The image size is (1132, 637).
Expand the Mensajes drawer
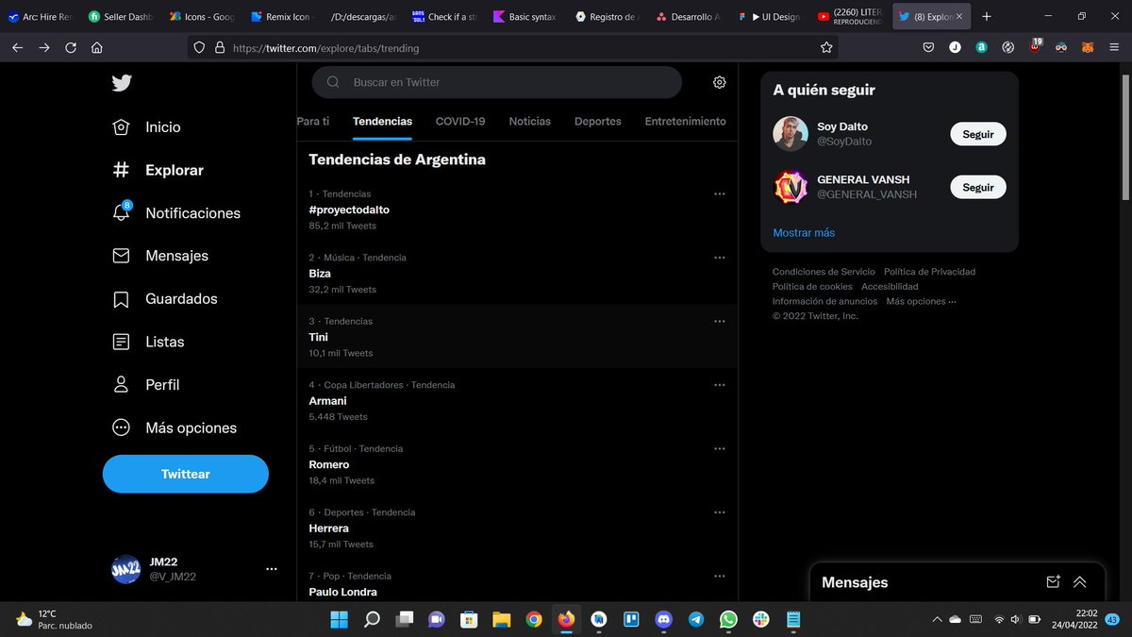tap(1080, 582)
